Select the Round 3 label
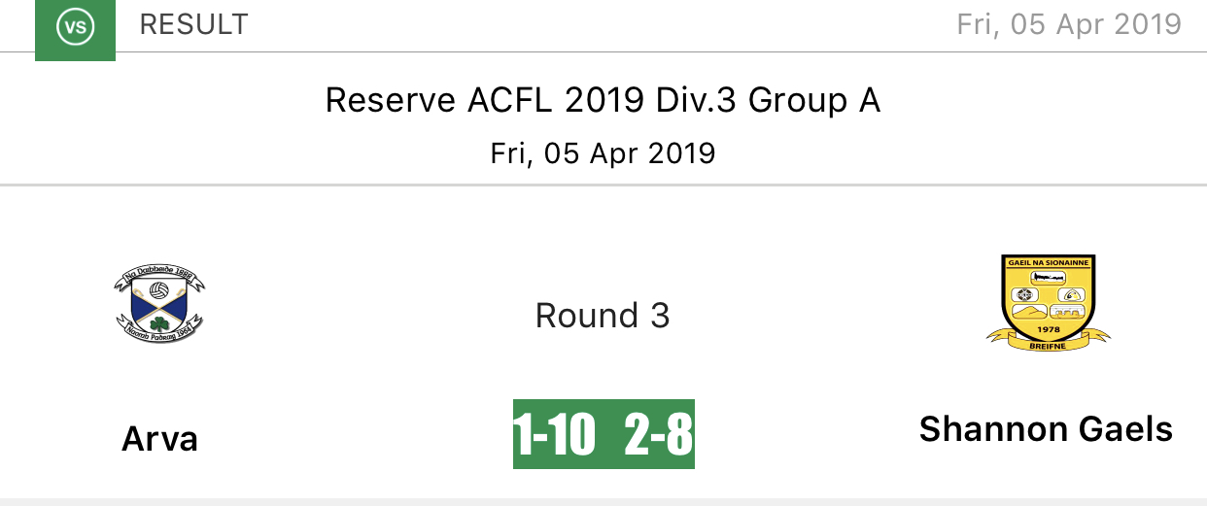The height and width of the screenshot is (506, 1207). tap(603, 316)
